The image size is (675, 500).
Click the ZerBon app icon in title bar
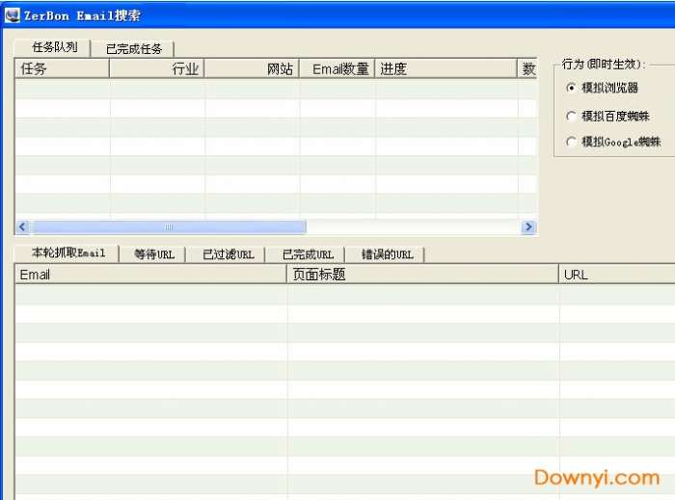[x=12, y=15]
